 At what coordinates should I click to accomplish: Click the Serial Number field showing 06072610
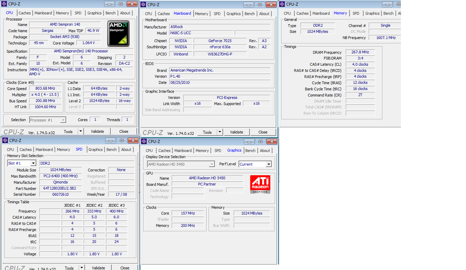click(x=60, y=194)
